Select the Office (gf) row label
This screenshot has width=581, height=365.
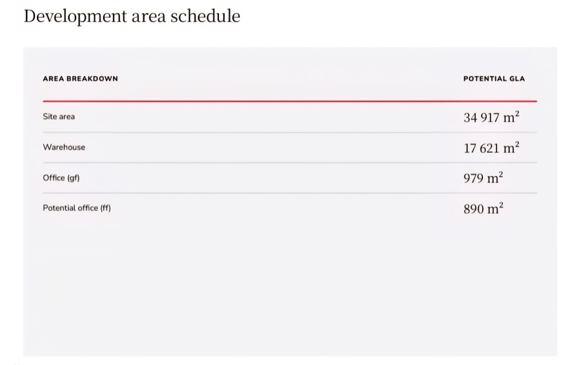point(61,178)
